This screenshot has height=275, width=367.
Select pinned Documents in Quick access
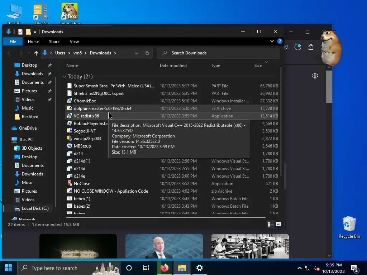point(33,82)
